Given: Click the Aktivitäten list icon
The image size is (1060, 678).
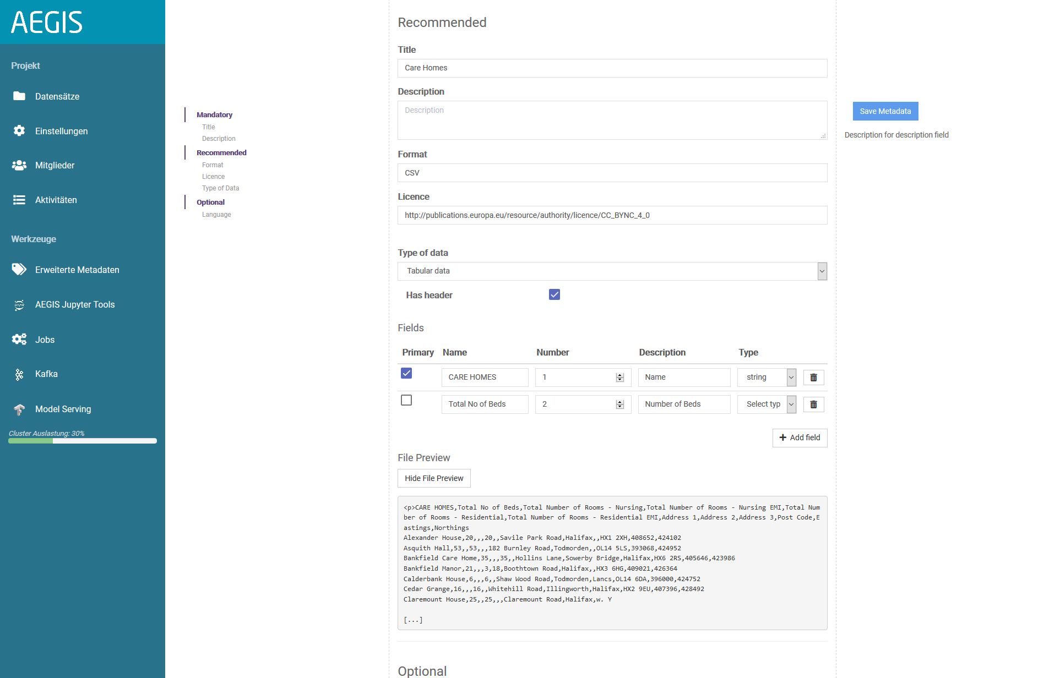Looking at the screenshot, I should click(19, 200).
